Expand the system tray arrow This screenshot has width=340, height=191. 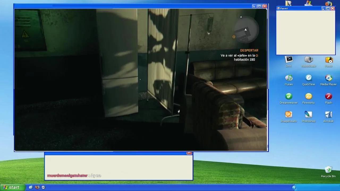click(294, 188)
